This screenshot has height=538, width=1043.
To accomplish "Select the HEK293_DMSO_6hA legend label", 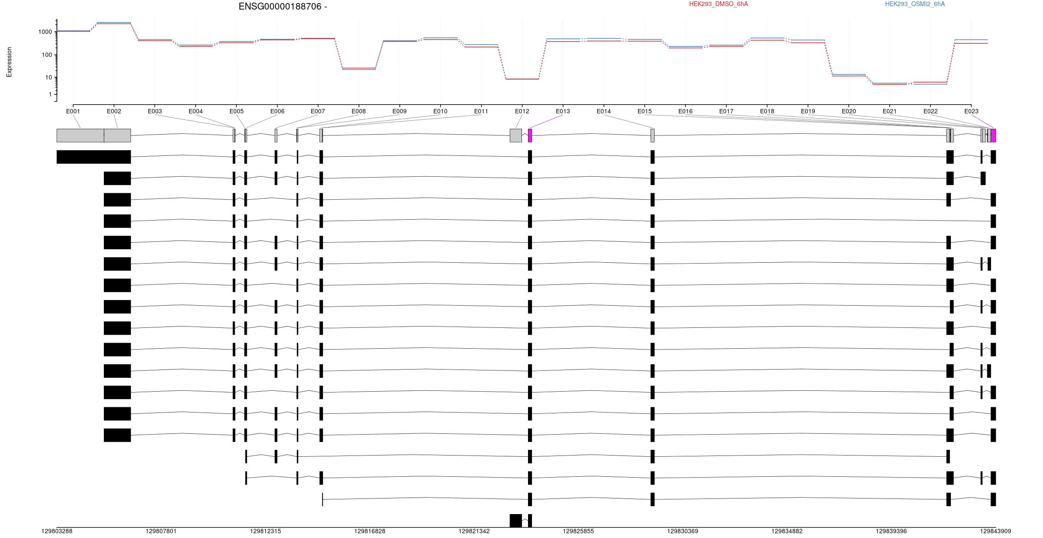I will (x=718, y=4).
